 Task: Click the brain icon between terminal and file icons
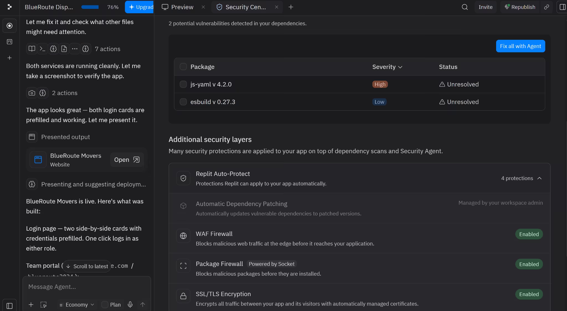click(53, 49)
